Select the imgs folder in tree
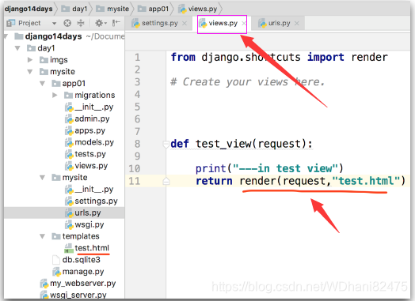The height and width of the screenshot is (301, 415). coord(59,60)
